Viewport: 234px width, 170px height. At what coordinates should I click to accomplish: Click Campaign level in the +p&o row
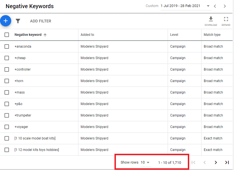[x=178, y=104]
